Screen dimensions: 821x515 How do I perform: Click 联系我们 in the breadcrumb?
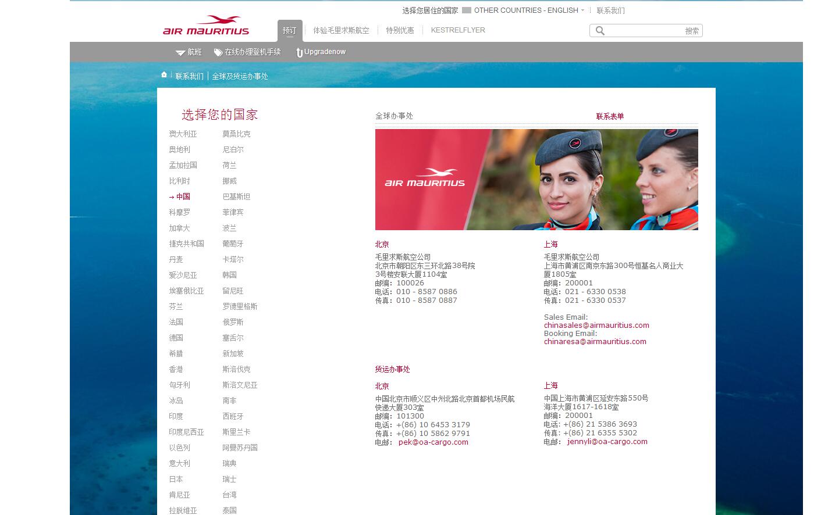[x=190, y=76]
